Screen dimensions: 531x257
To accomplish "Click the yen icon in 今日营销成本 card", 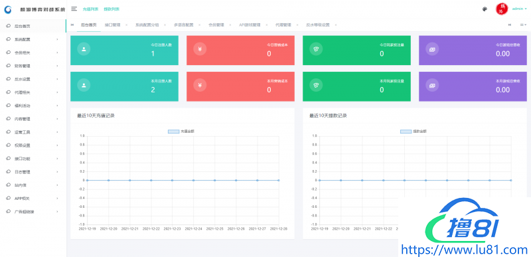I will (x=200, y=49).
